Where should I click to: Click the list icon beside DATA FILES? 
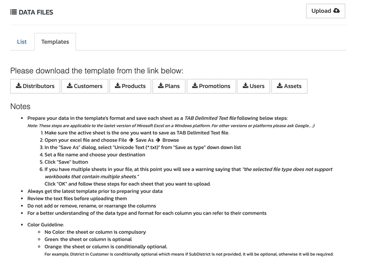coord(14,12)
